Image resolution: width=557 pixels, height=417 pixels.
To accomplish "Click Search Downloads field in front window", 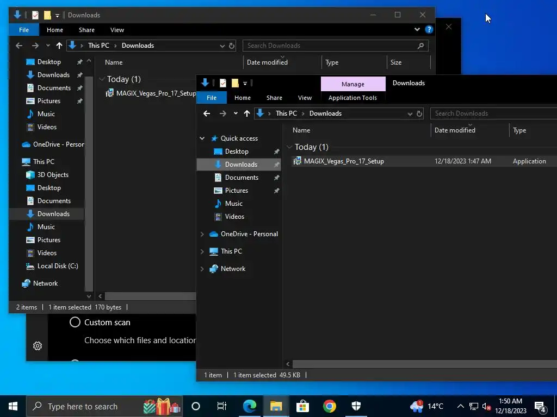I will click(x=494, y=113).
